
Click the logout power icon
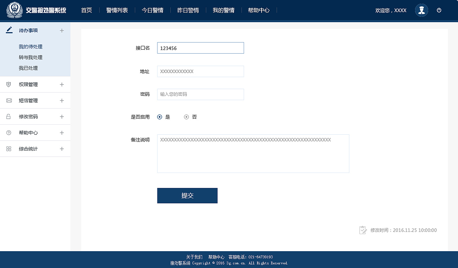tap(439, 10)
